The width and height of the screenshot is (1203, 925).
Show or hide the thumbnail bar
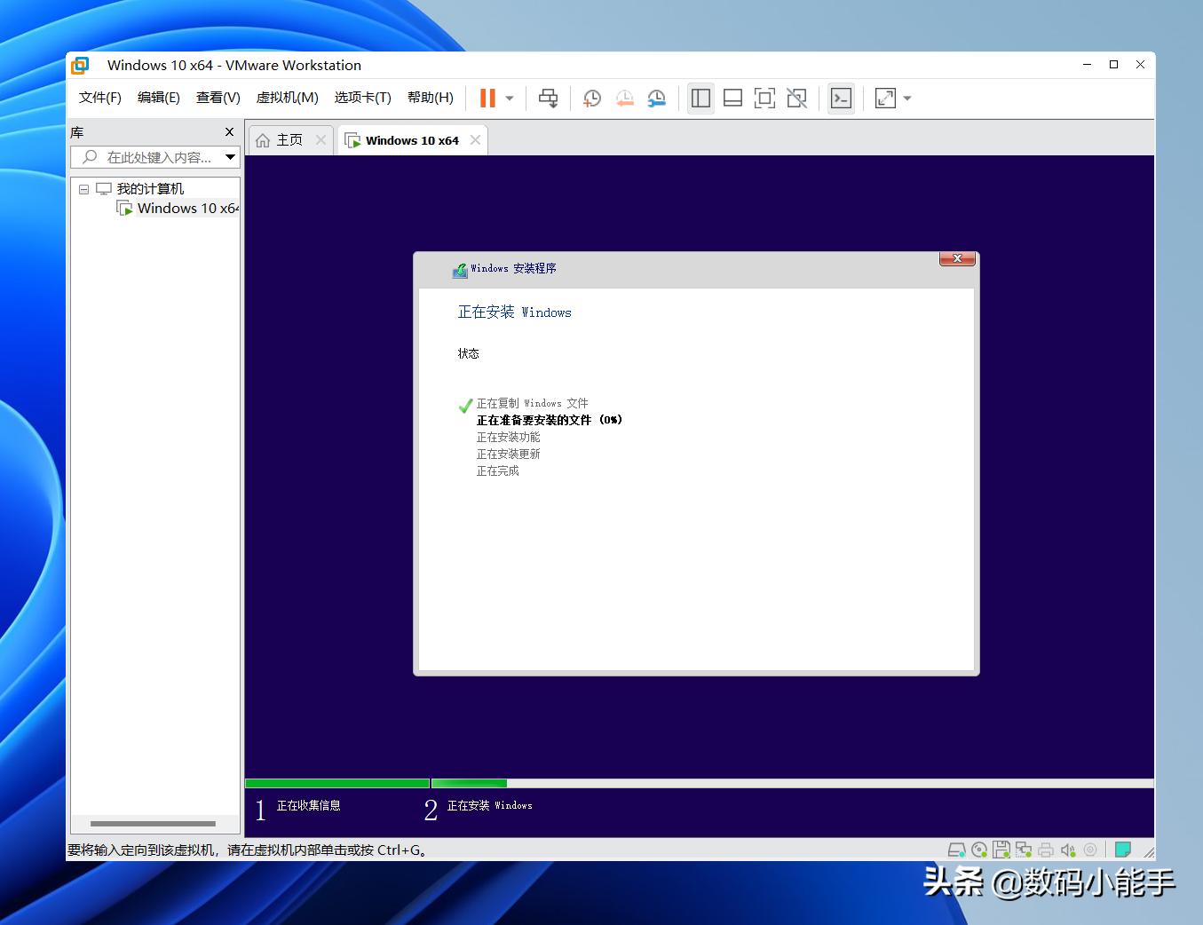732,98
